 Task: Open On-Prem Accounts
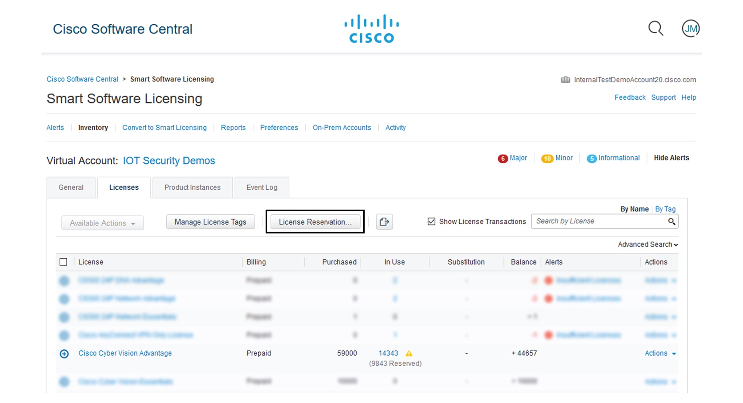coord(342,127)
